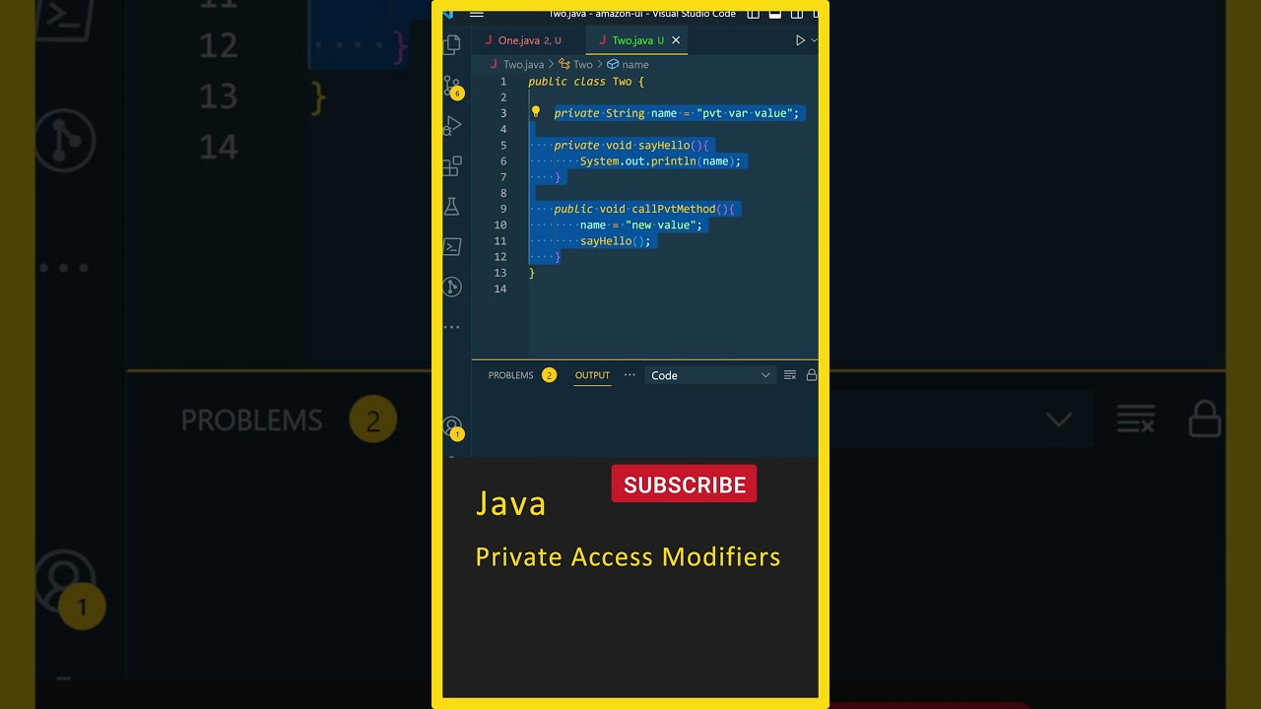Viewport: 1261px width, 709px height.
Task: Open the hamburger application menu
Action: click(477, 14)
